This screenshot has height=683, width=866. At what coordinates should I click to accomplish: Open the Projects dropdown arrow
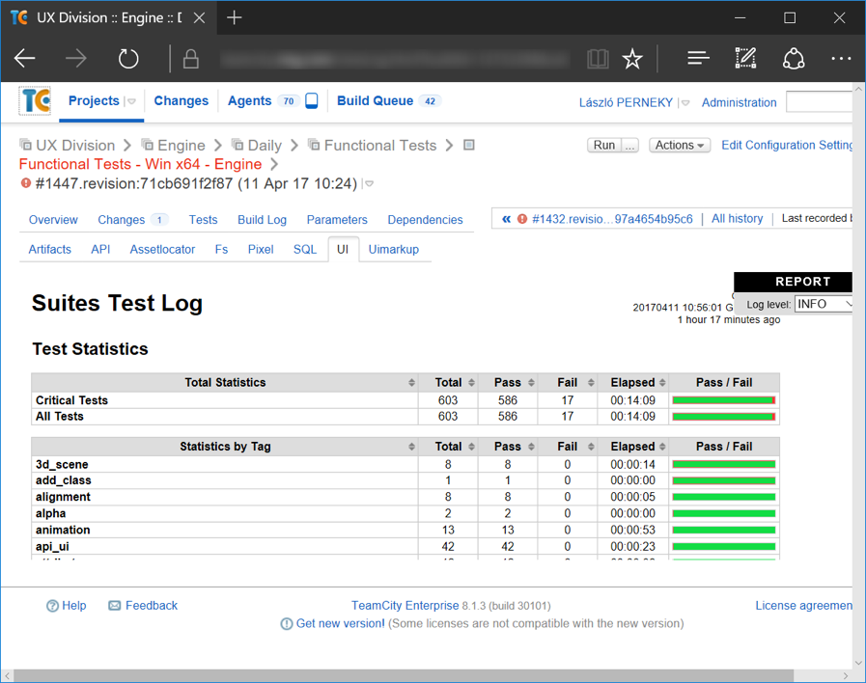point(131,101)
